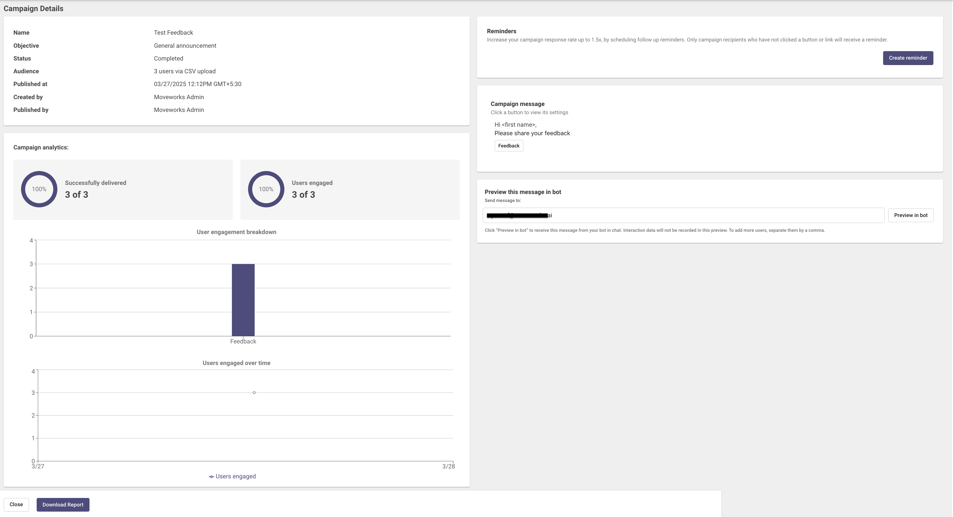Click the Test Feedback campaign name value
Screen dimensions: 953x517
click(x=173, y=33)
